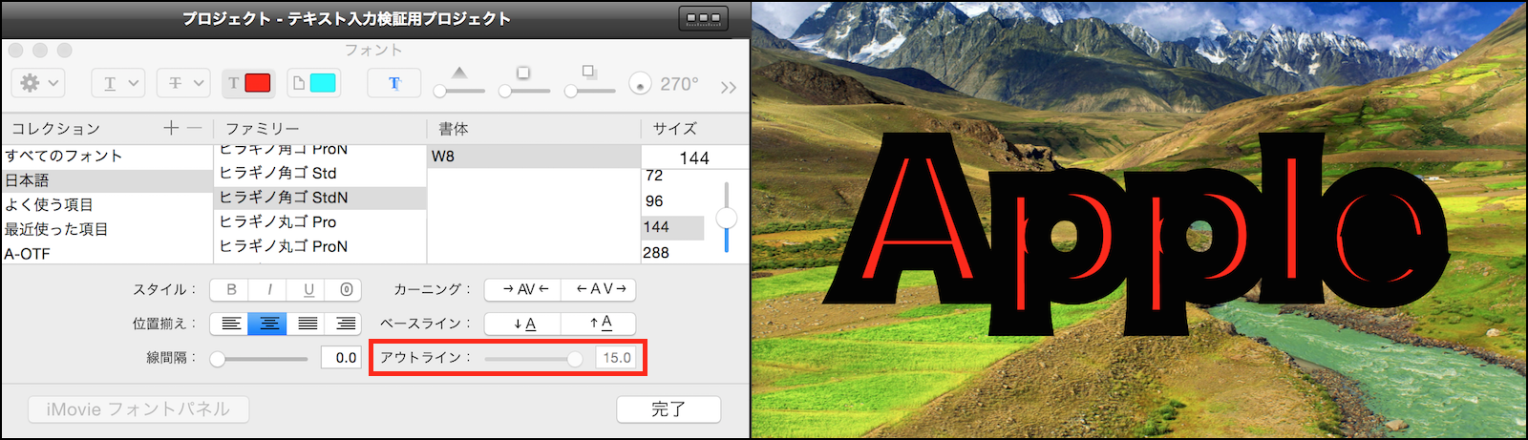Justify the text
The height and width of the screenshot is (440, 1528).
(308, 324)
